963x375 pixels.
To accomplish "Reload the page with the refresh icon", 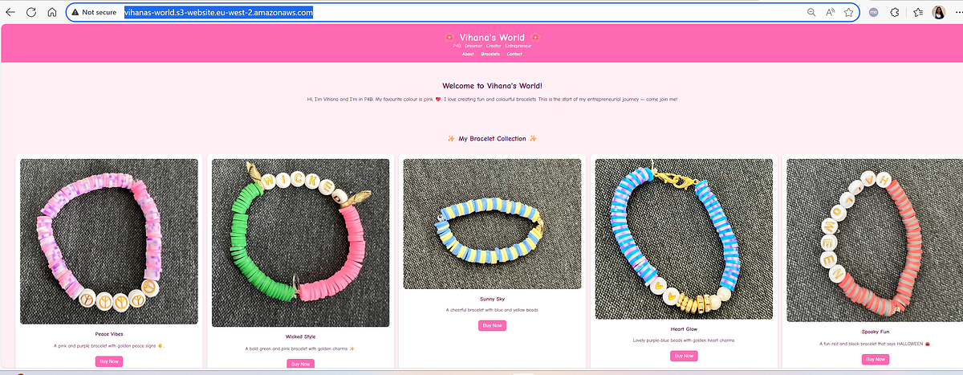I will point(31,12).
